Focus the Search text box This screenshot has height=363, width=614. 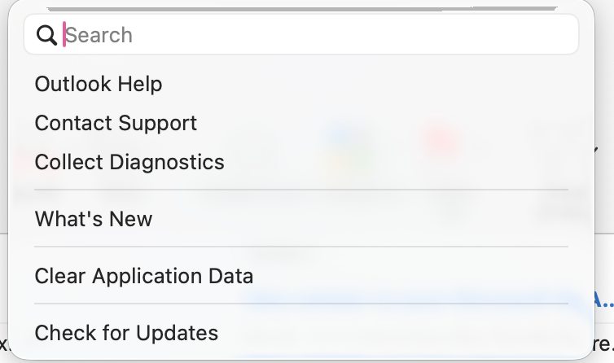318,35
